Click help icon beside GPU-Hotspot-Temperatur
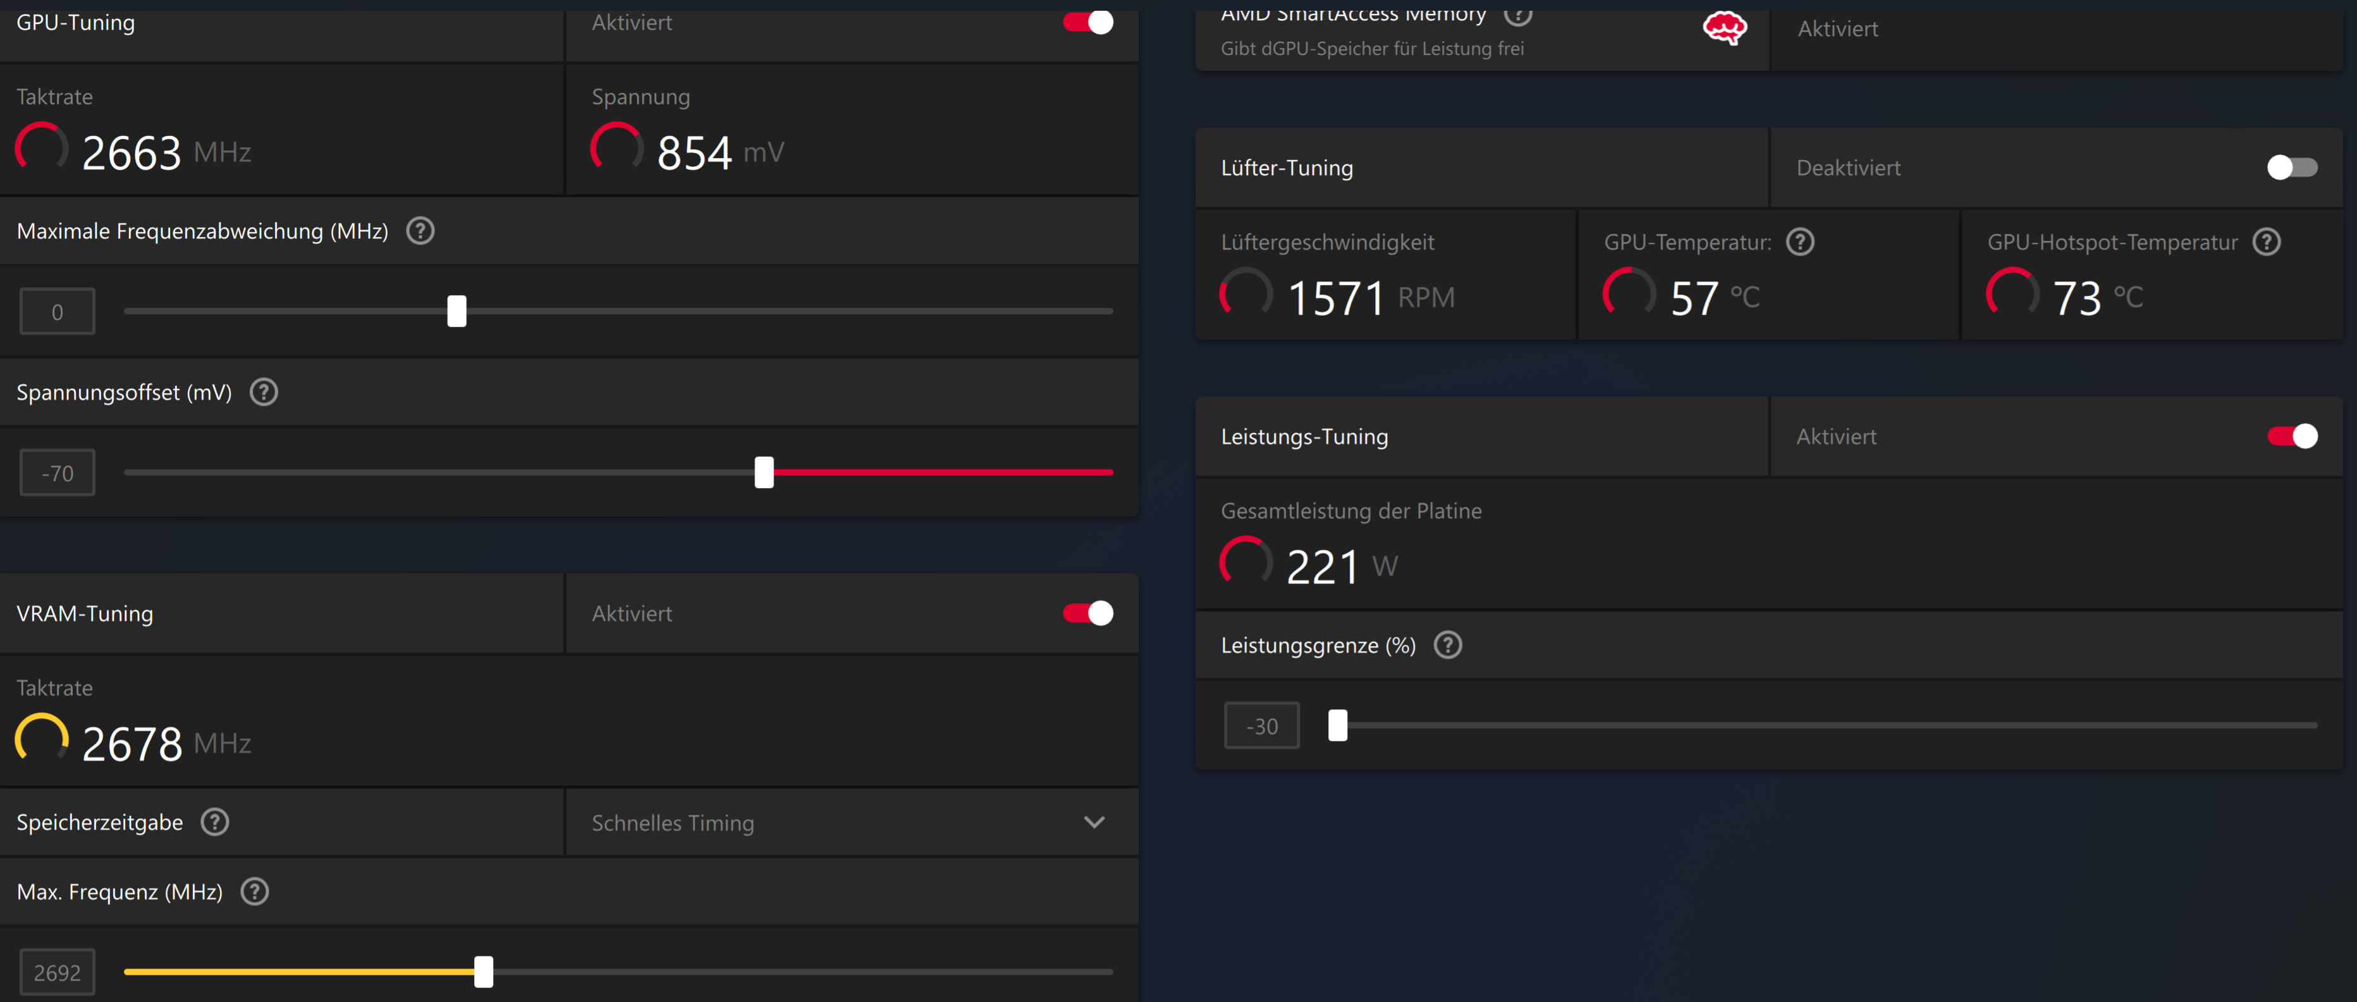 [x=2267, y=241]
